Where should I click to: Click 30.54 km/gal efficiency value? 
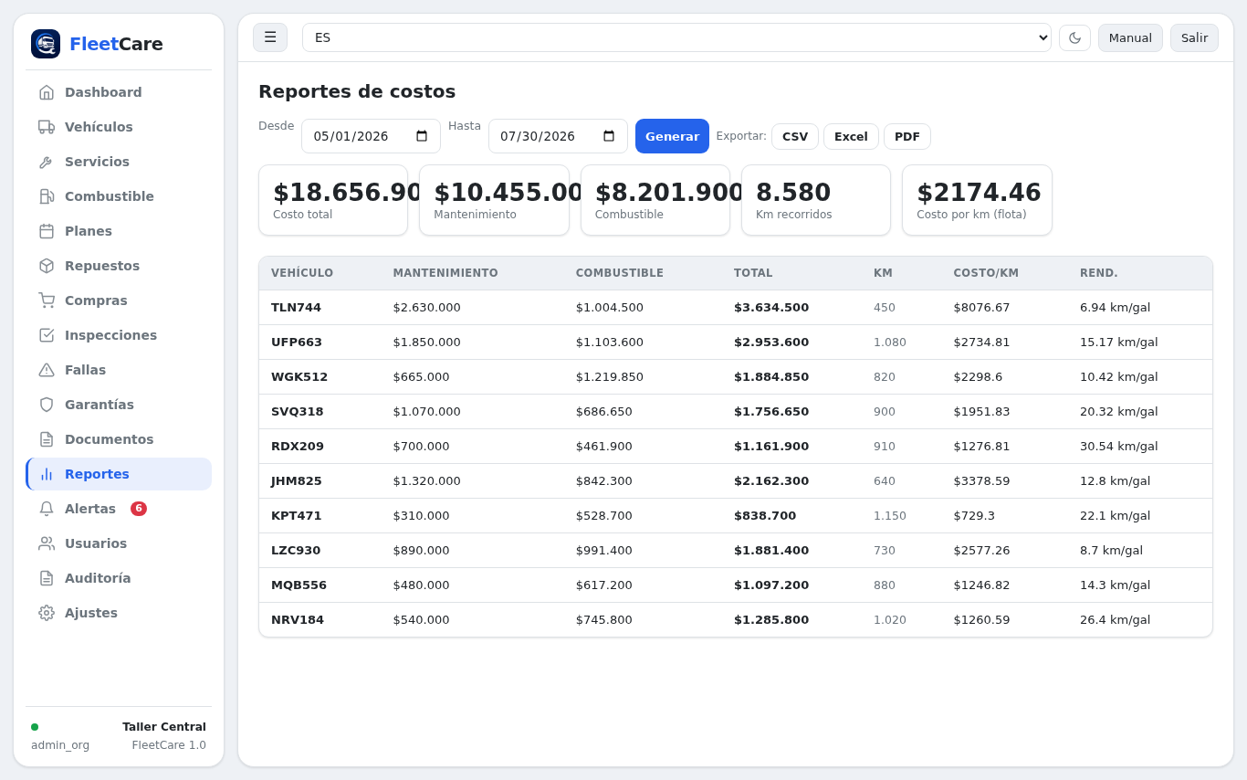tap(1119, 447)
